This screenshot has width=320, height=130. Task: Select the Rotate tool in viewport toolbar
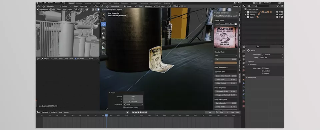point(103,29)
